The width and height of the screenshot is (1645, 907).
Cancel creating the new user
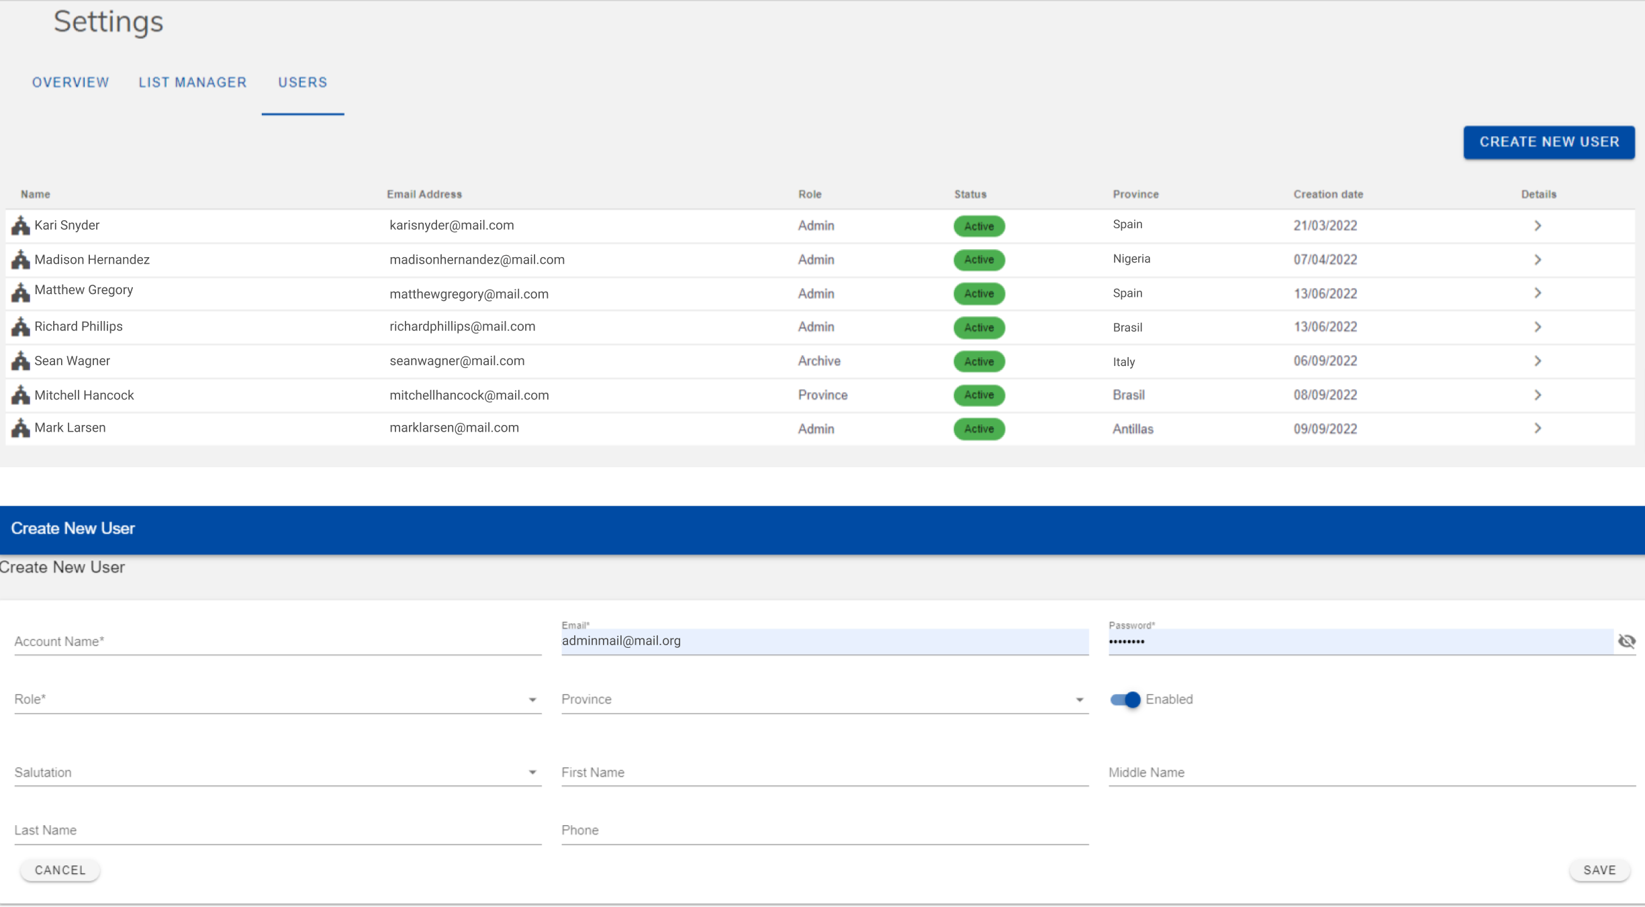point(60,869)
